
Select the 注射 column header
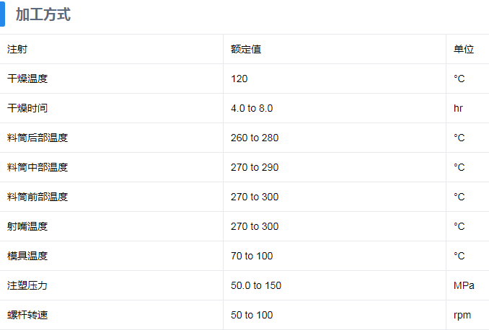click(17, 49)
